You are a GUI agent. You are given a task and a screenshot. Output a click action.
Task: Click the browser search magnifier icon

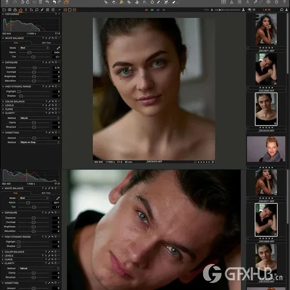282,10
